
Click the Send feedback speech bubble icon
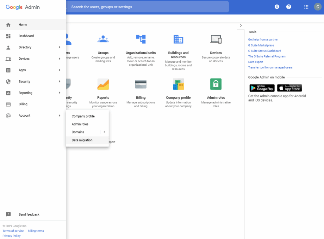coord(8,214)
